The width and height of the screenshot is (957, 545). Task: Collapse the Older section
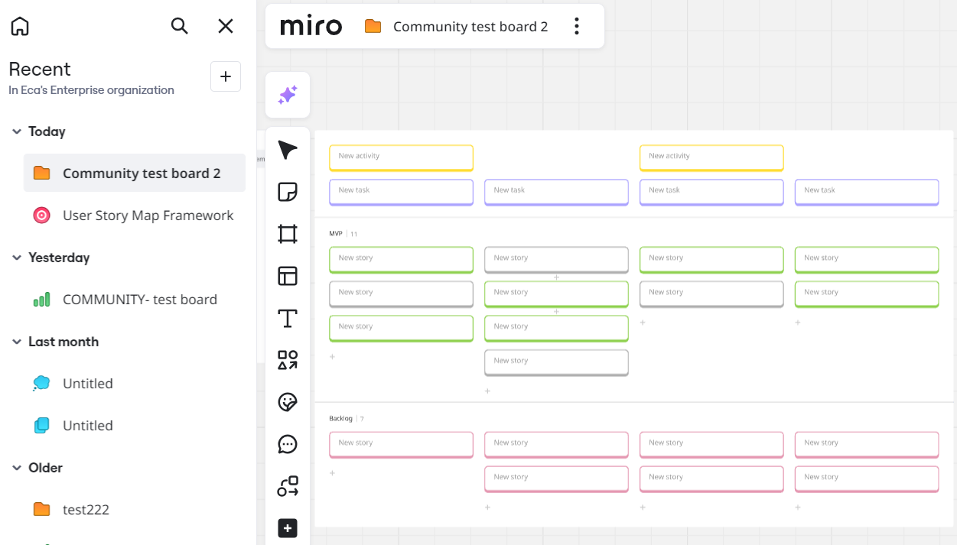click(x=16, y=468)
